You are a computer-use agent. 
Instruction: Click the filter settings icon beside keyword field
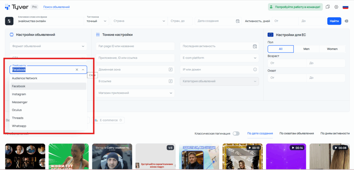(9, 21)
